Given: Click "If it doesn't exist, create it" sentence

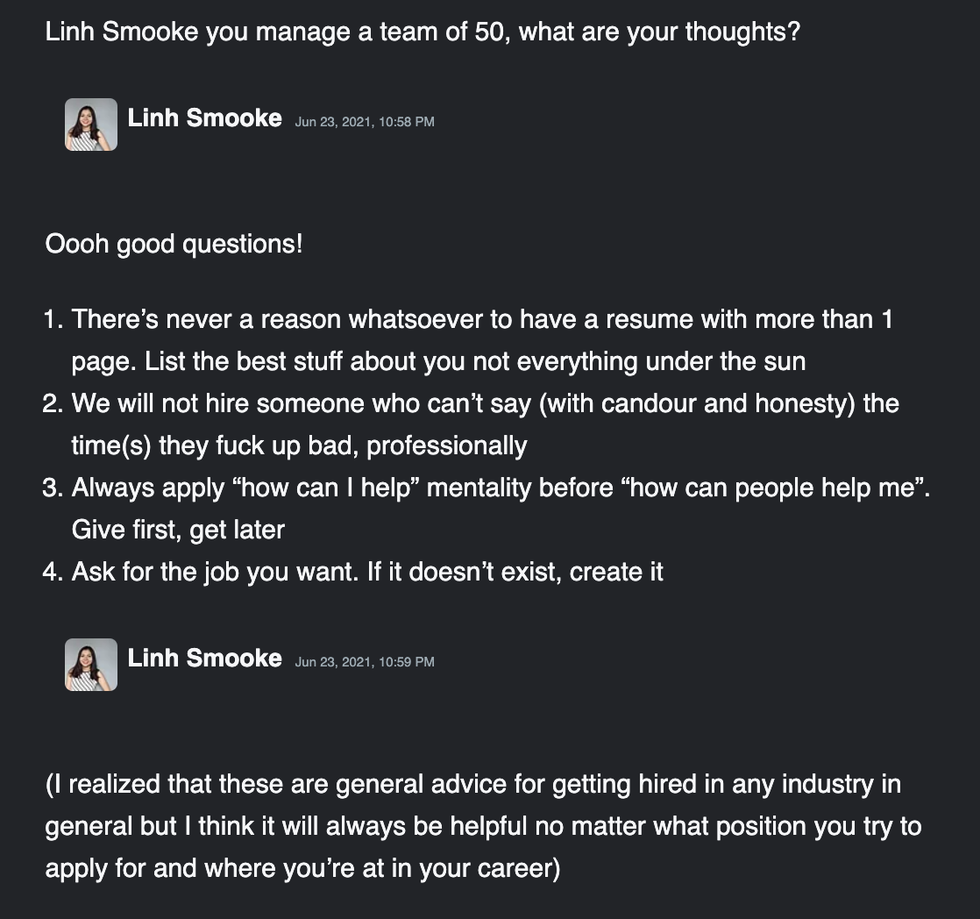Looking at the screenshot, I should point(515,572).
